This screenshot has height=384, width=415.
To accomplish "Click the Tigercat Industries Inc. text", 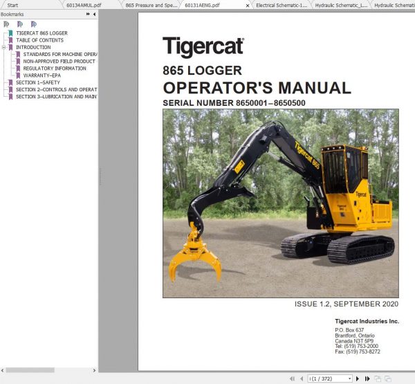I will tap(367, 321).
